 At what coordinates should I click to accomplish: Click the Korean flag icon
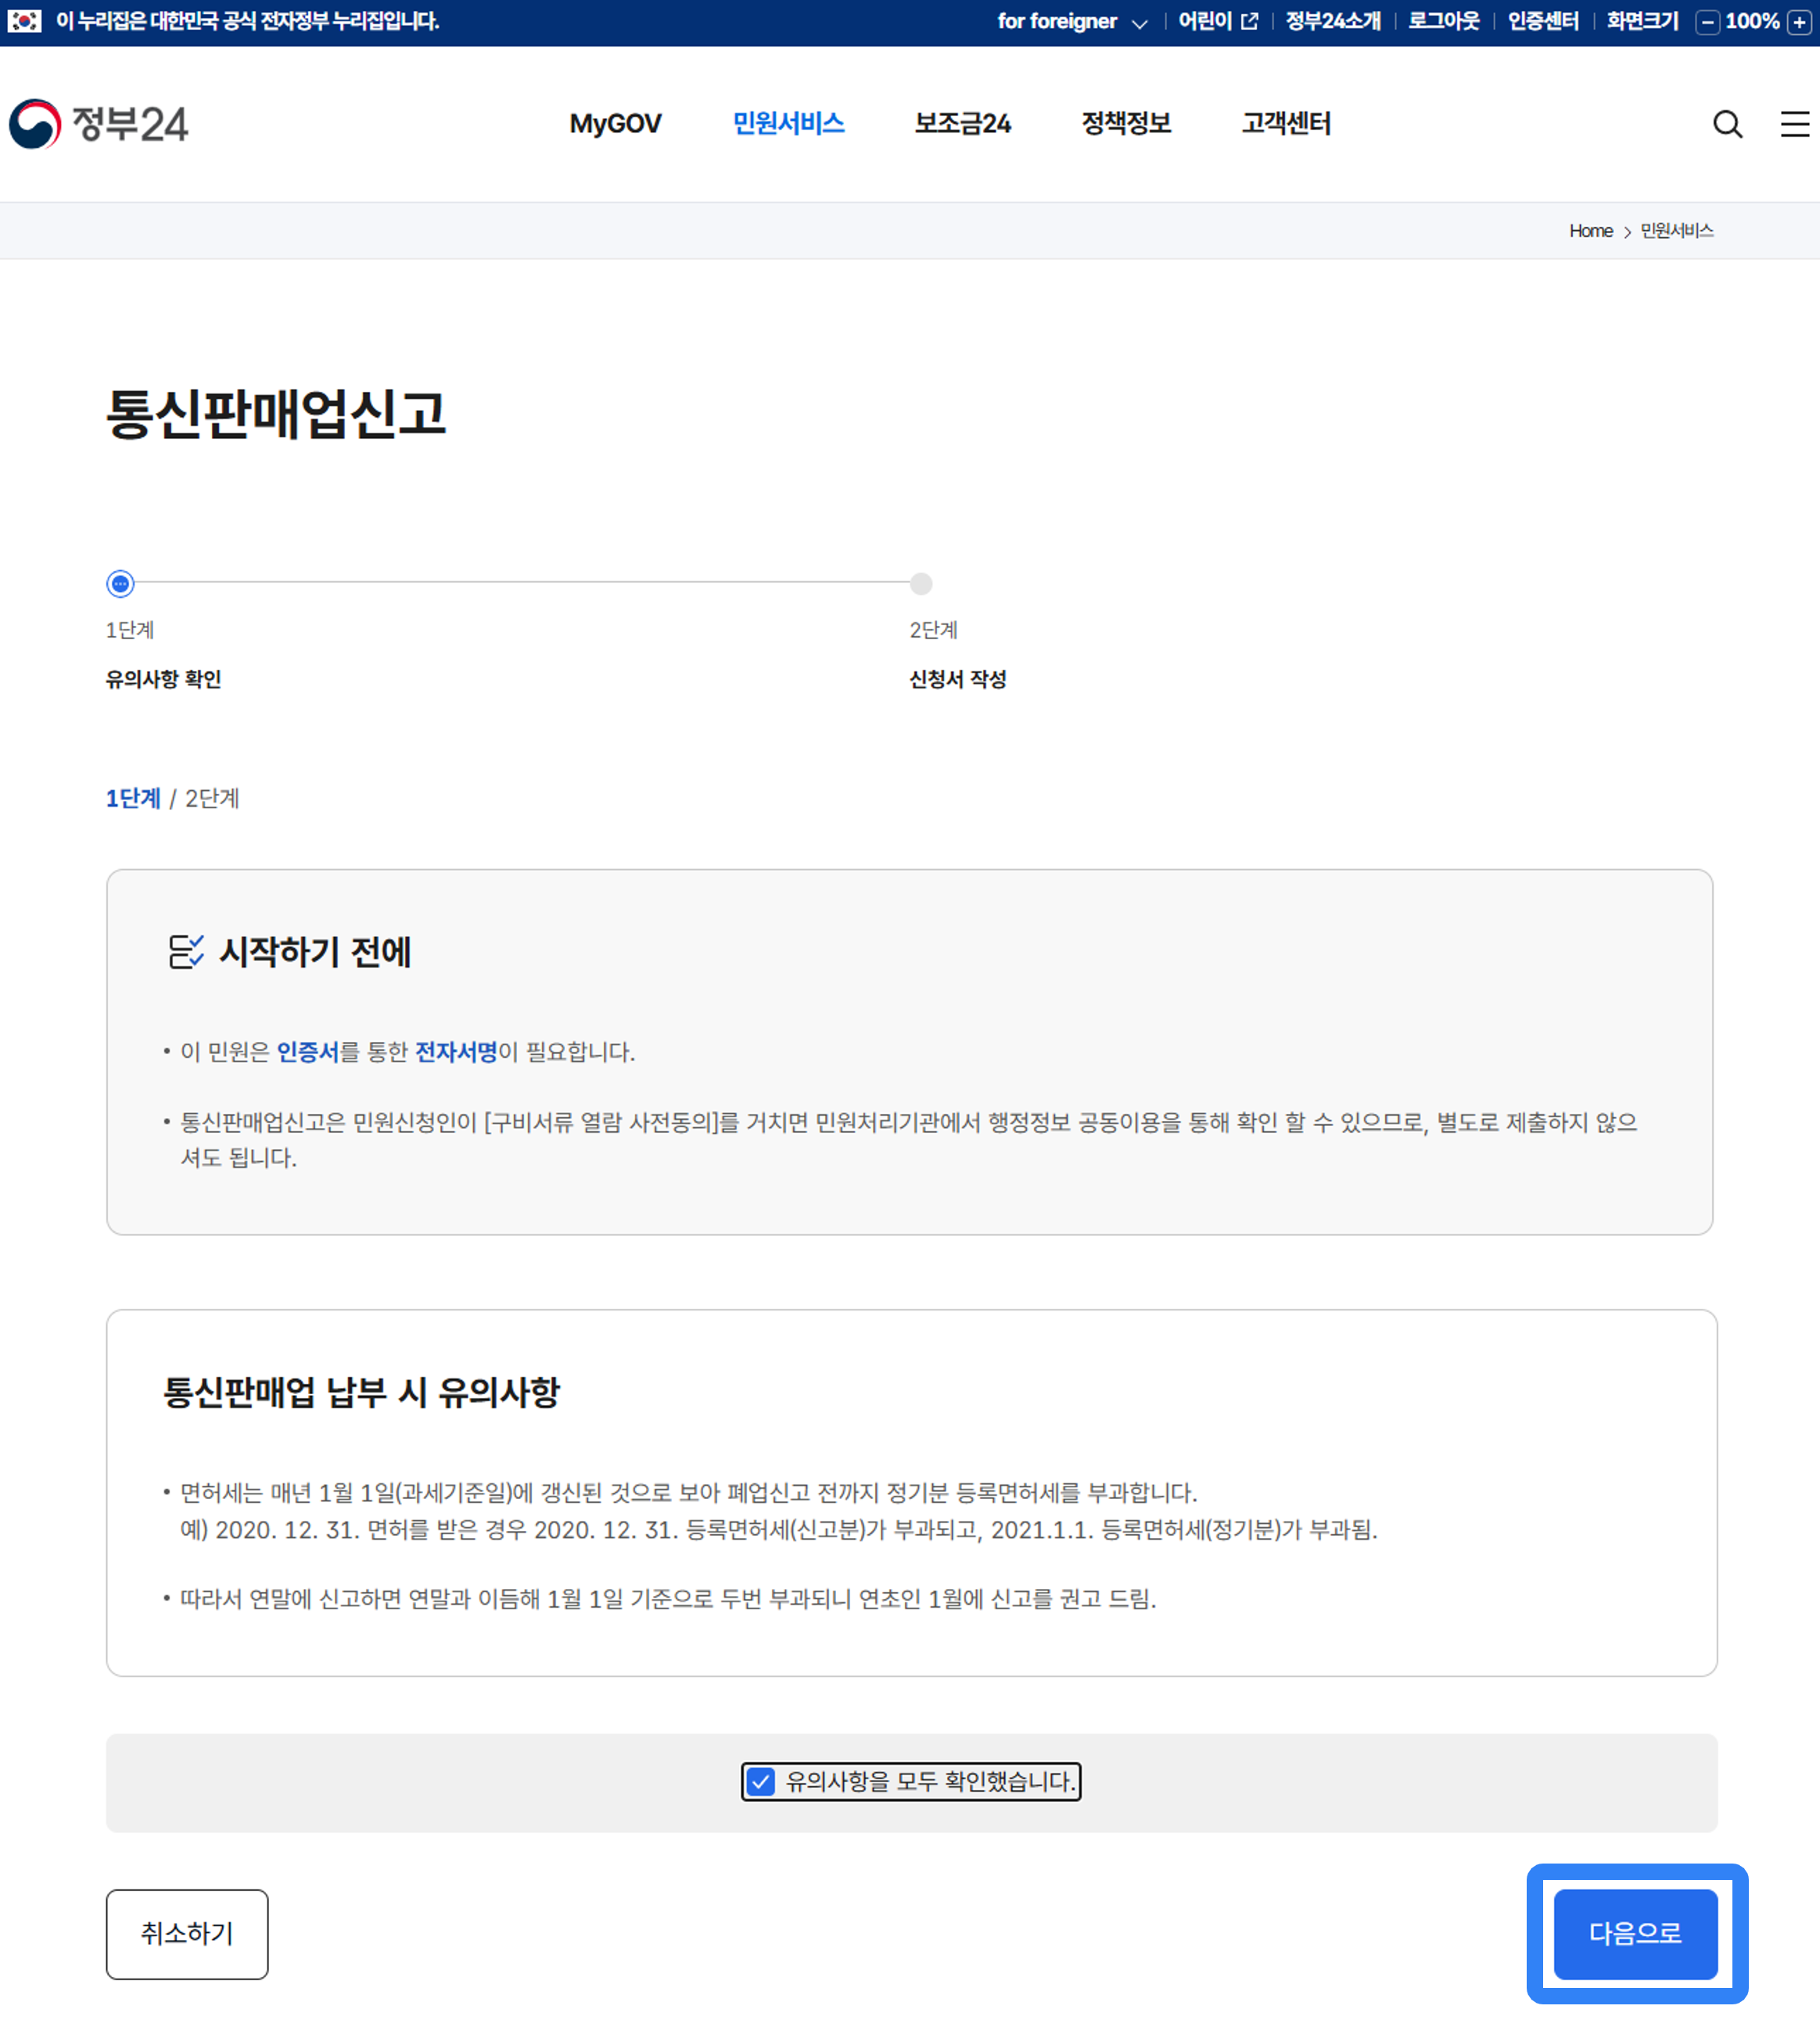[24, 21]
